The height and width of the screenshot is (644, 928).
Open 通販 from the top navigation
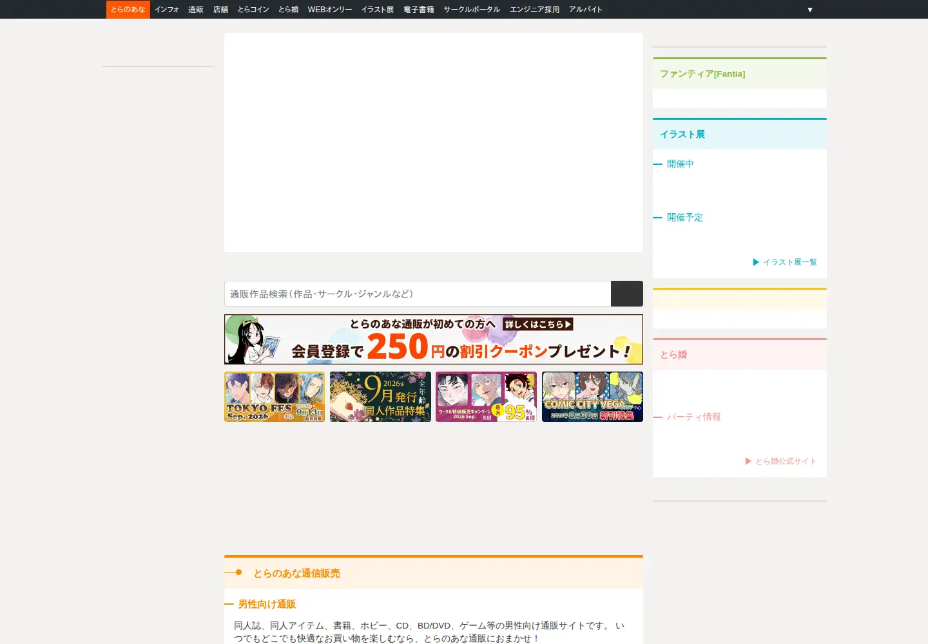pyautogui.click(x=196, y=10)
